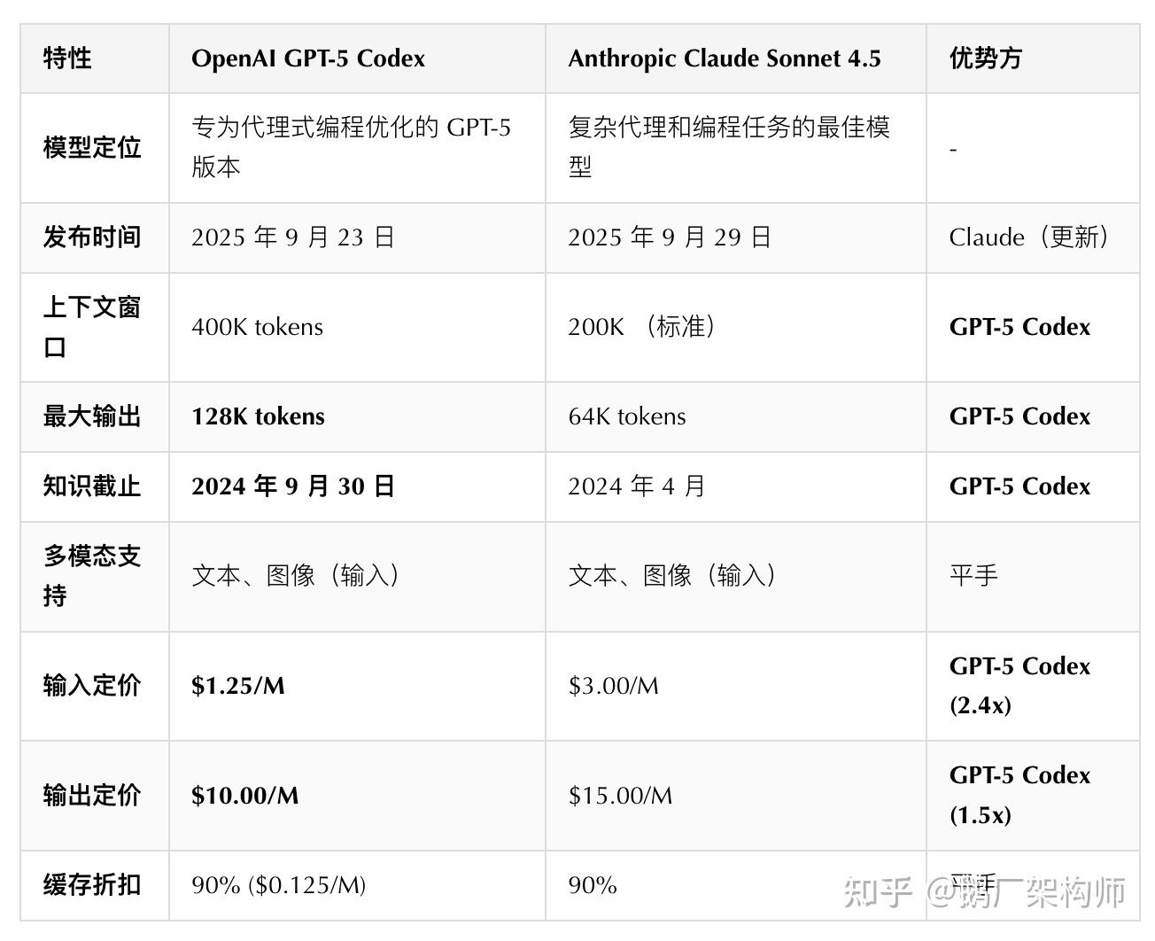Select the GPT-5 Codex (1.5x) cell
This screenshot has width=1155, height=941.
(1019, 795)
